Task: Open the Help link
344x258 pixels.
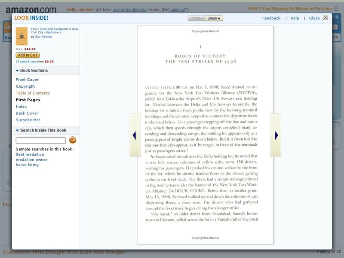Action: coord(295,18)
